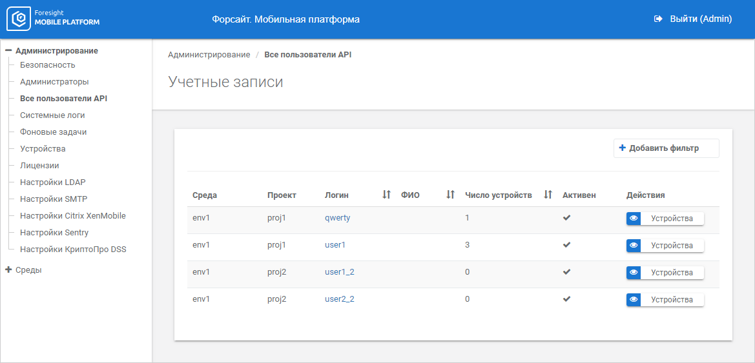The height and width of the screenshot is (363, 755).
Task: Open Настройки LDAP in the sidebar
Action: point(53,182)
